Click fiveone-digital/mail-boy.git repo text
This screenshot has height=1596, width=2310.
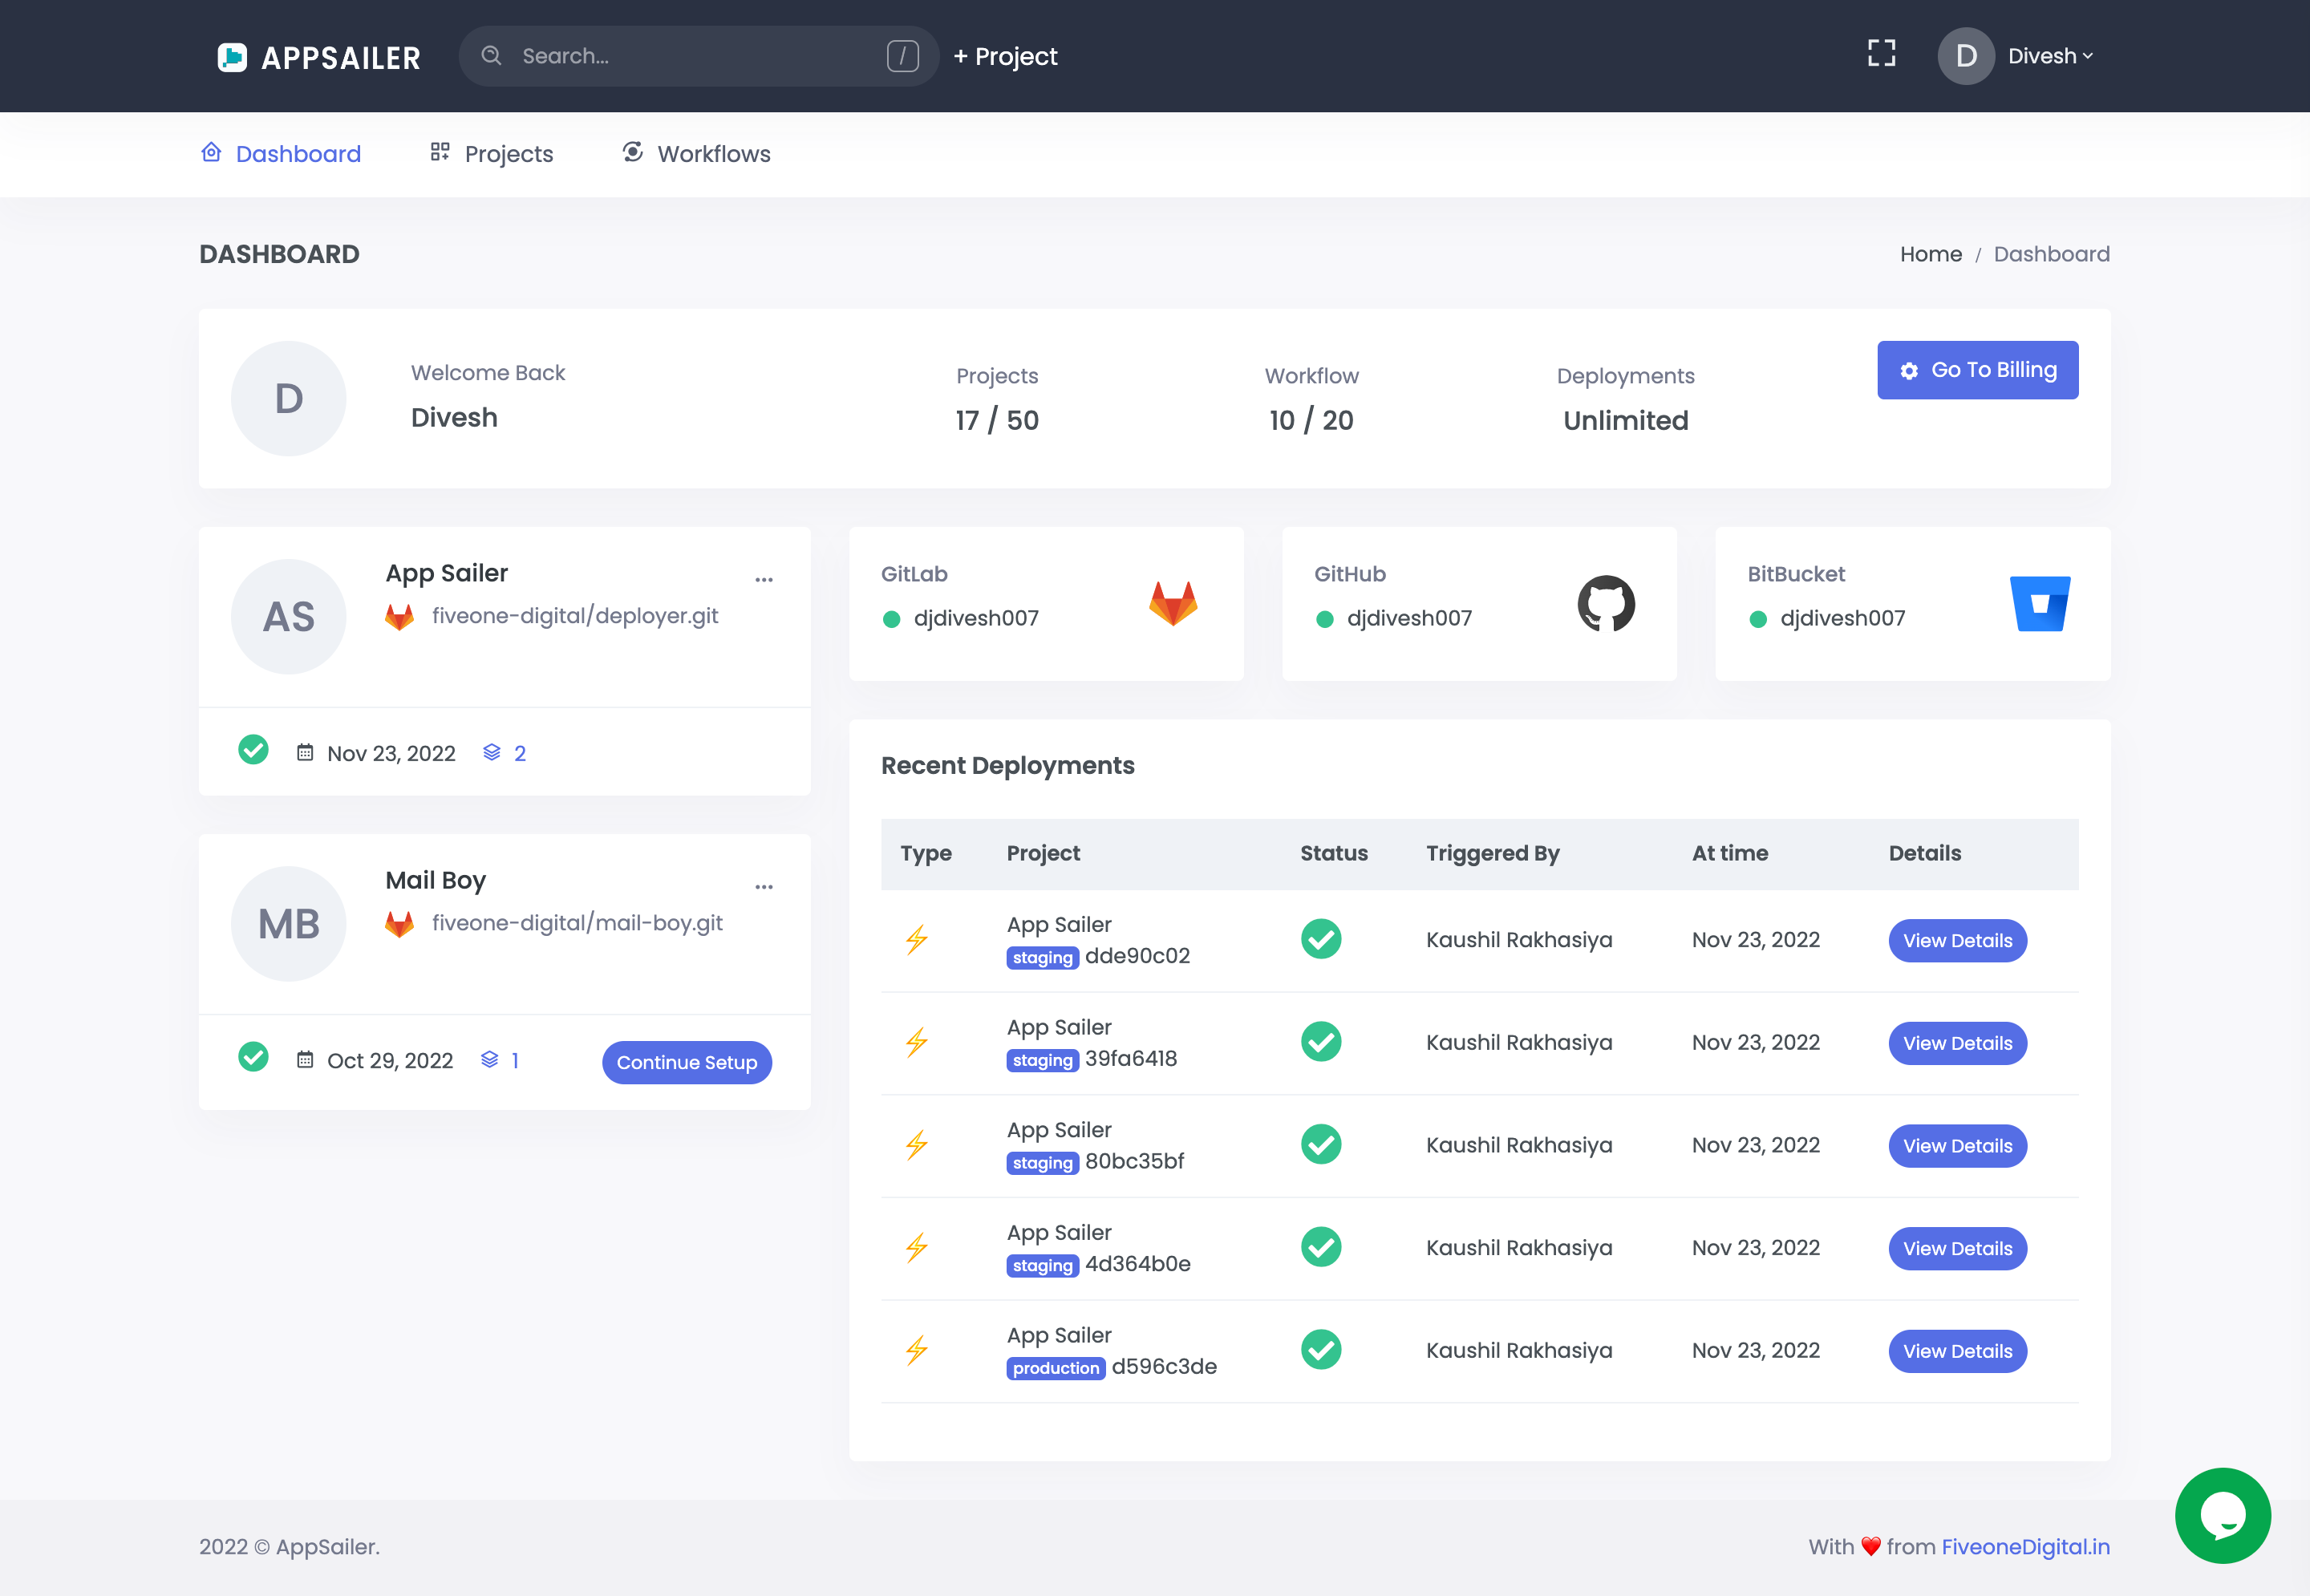(577, 923)
